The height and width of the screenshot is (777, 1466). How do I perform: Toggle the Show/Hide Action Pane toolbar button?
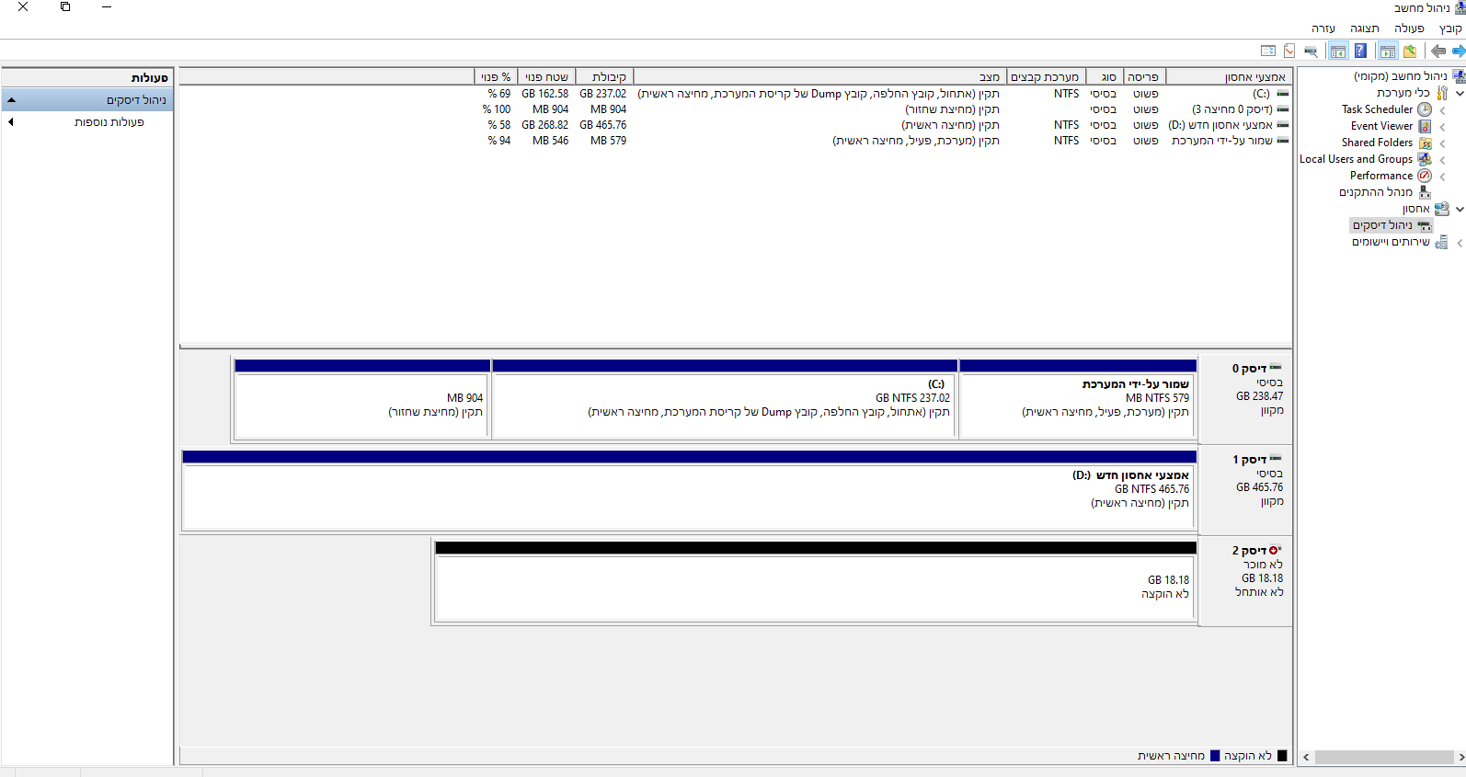1338,51
